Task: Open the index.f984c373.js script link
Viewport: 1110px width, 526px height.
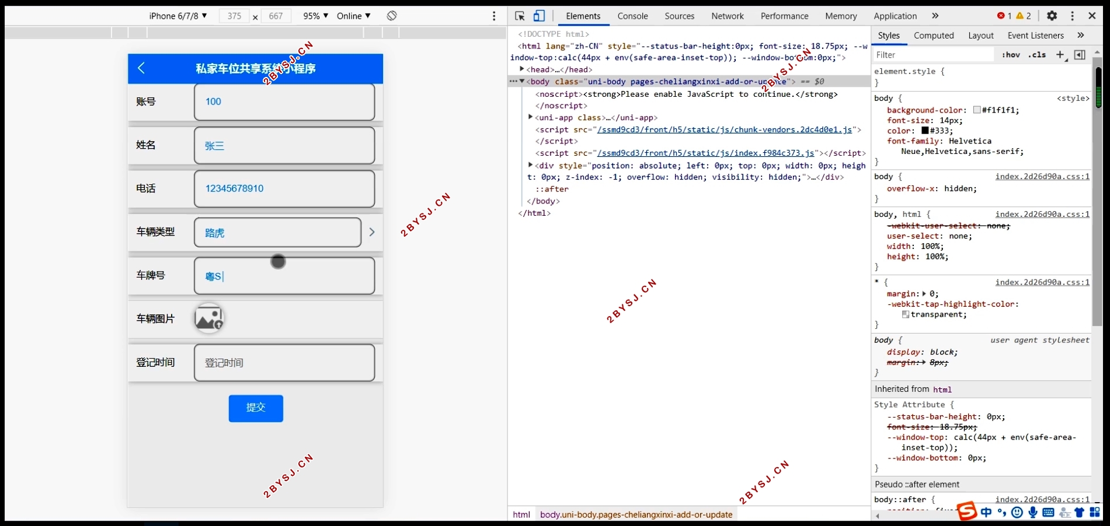Action: (705, 153)
